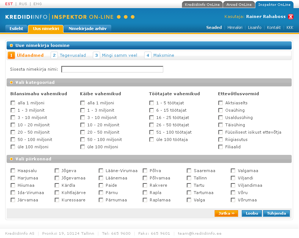Click the nimekirja nimi input field
This screenshot has height=238, width=299.
112,69
